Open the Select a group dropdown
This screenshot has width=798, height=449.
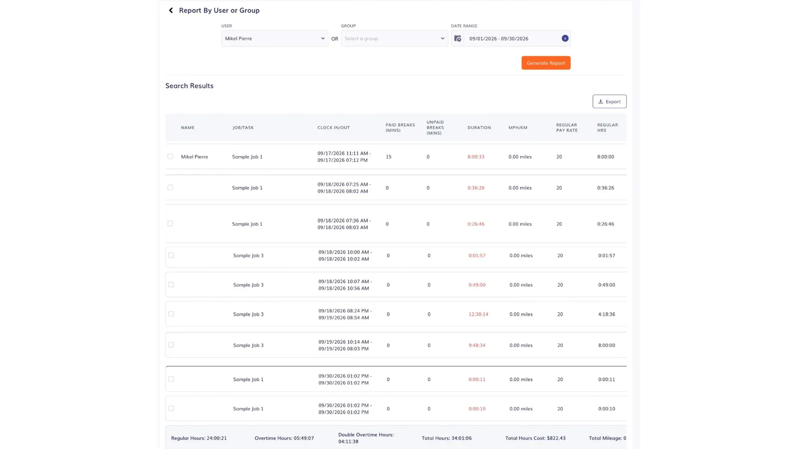[395, 38]
